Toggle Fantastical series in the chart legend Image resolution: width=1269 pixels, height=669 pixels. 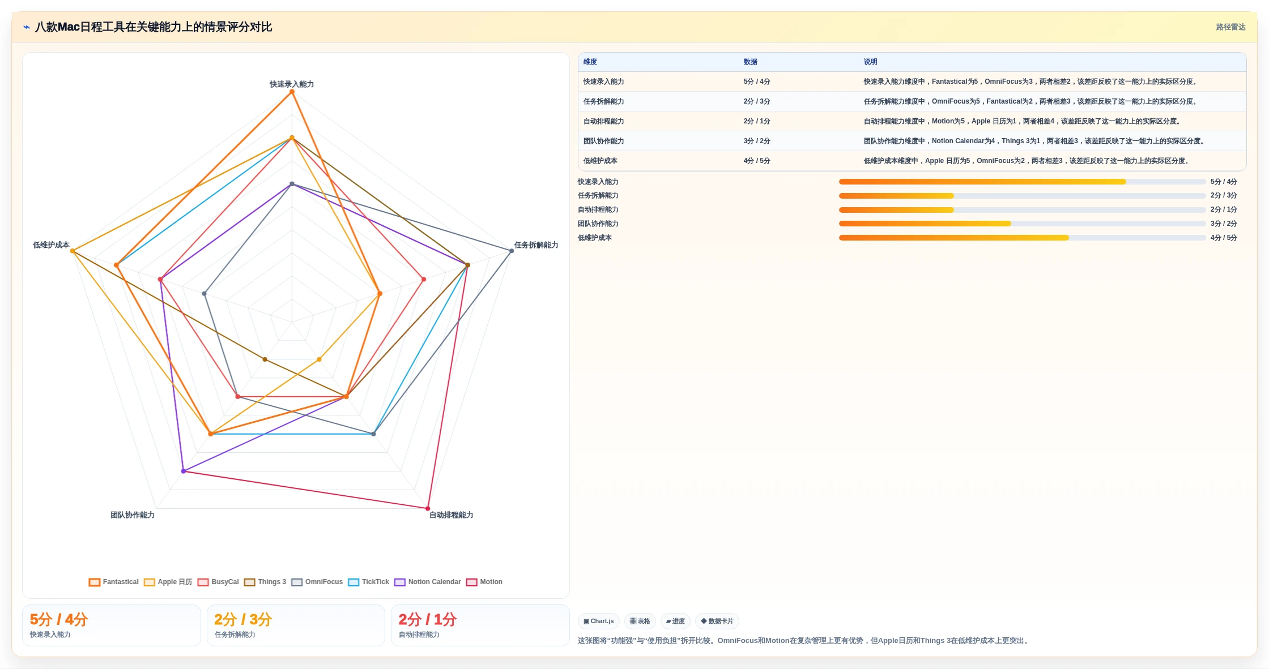tap(114, 582)
